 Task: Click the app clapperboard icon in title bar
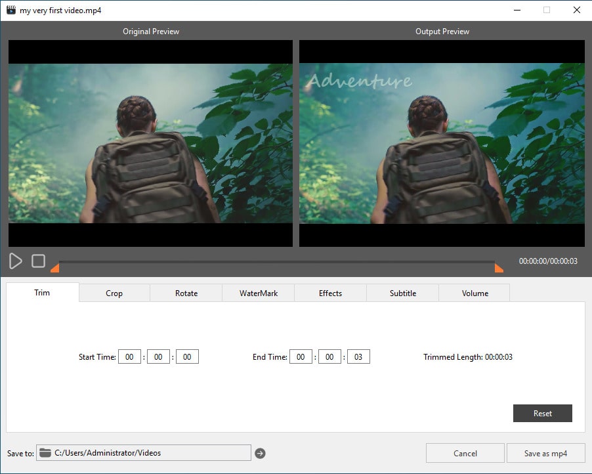pos(11,11)
